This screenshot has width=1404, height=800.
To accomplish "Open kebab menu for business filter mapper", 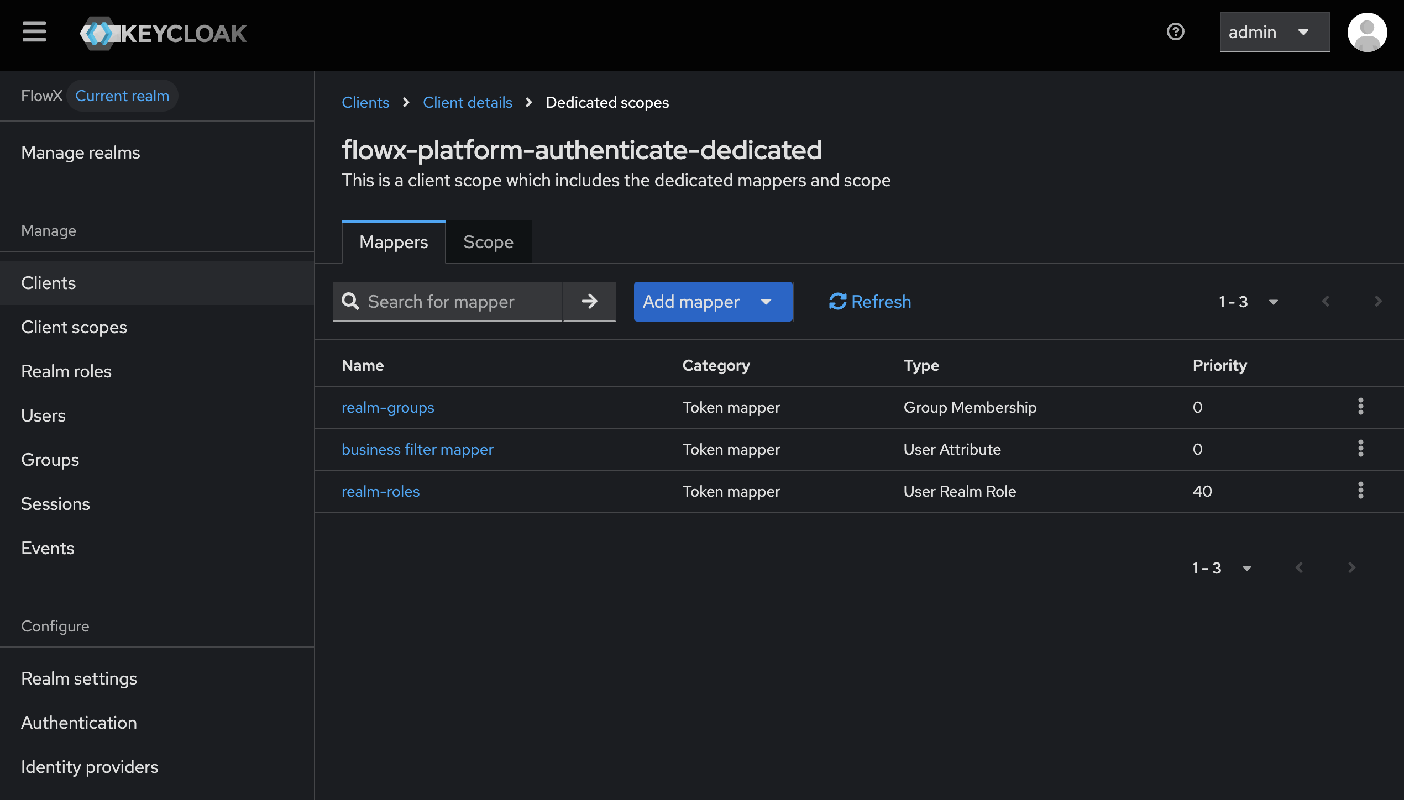I will (1360, 449).
